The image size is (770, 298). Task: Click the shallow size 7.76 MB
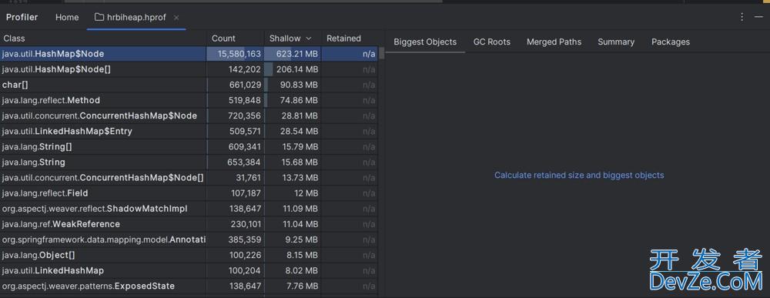(302, 286)
